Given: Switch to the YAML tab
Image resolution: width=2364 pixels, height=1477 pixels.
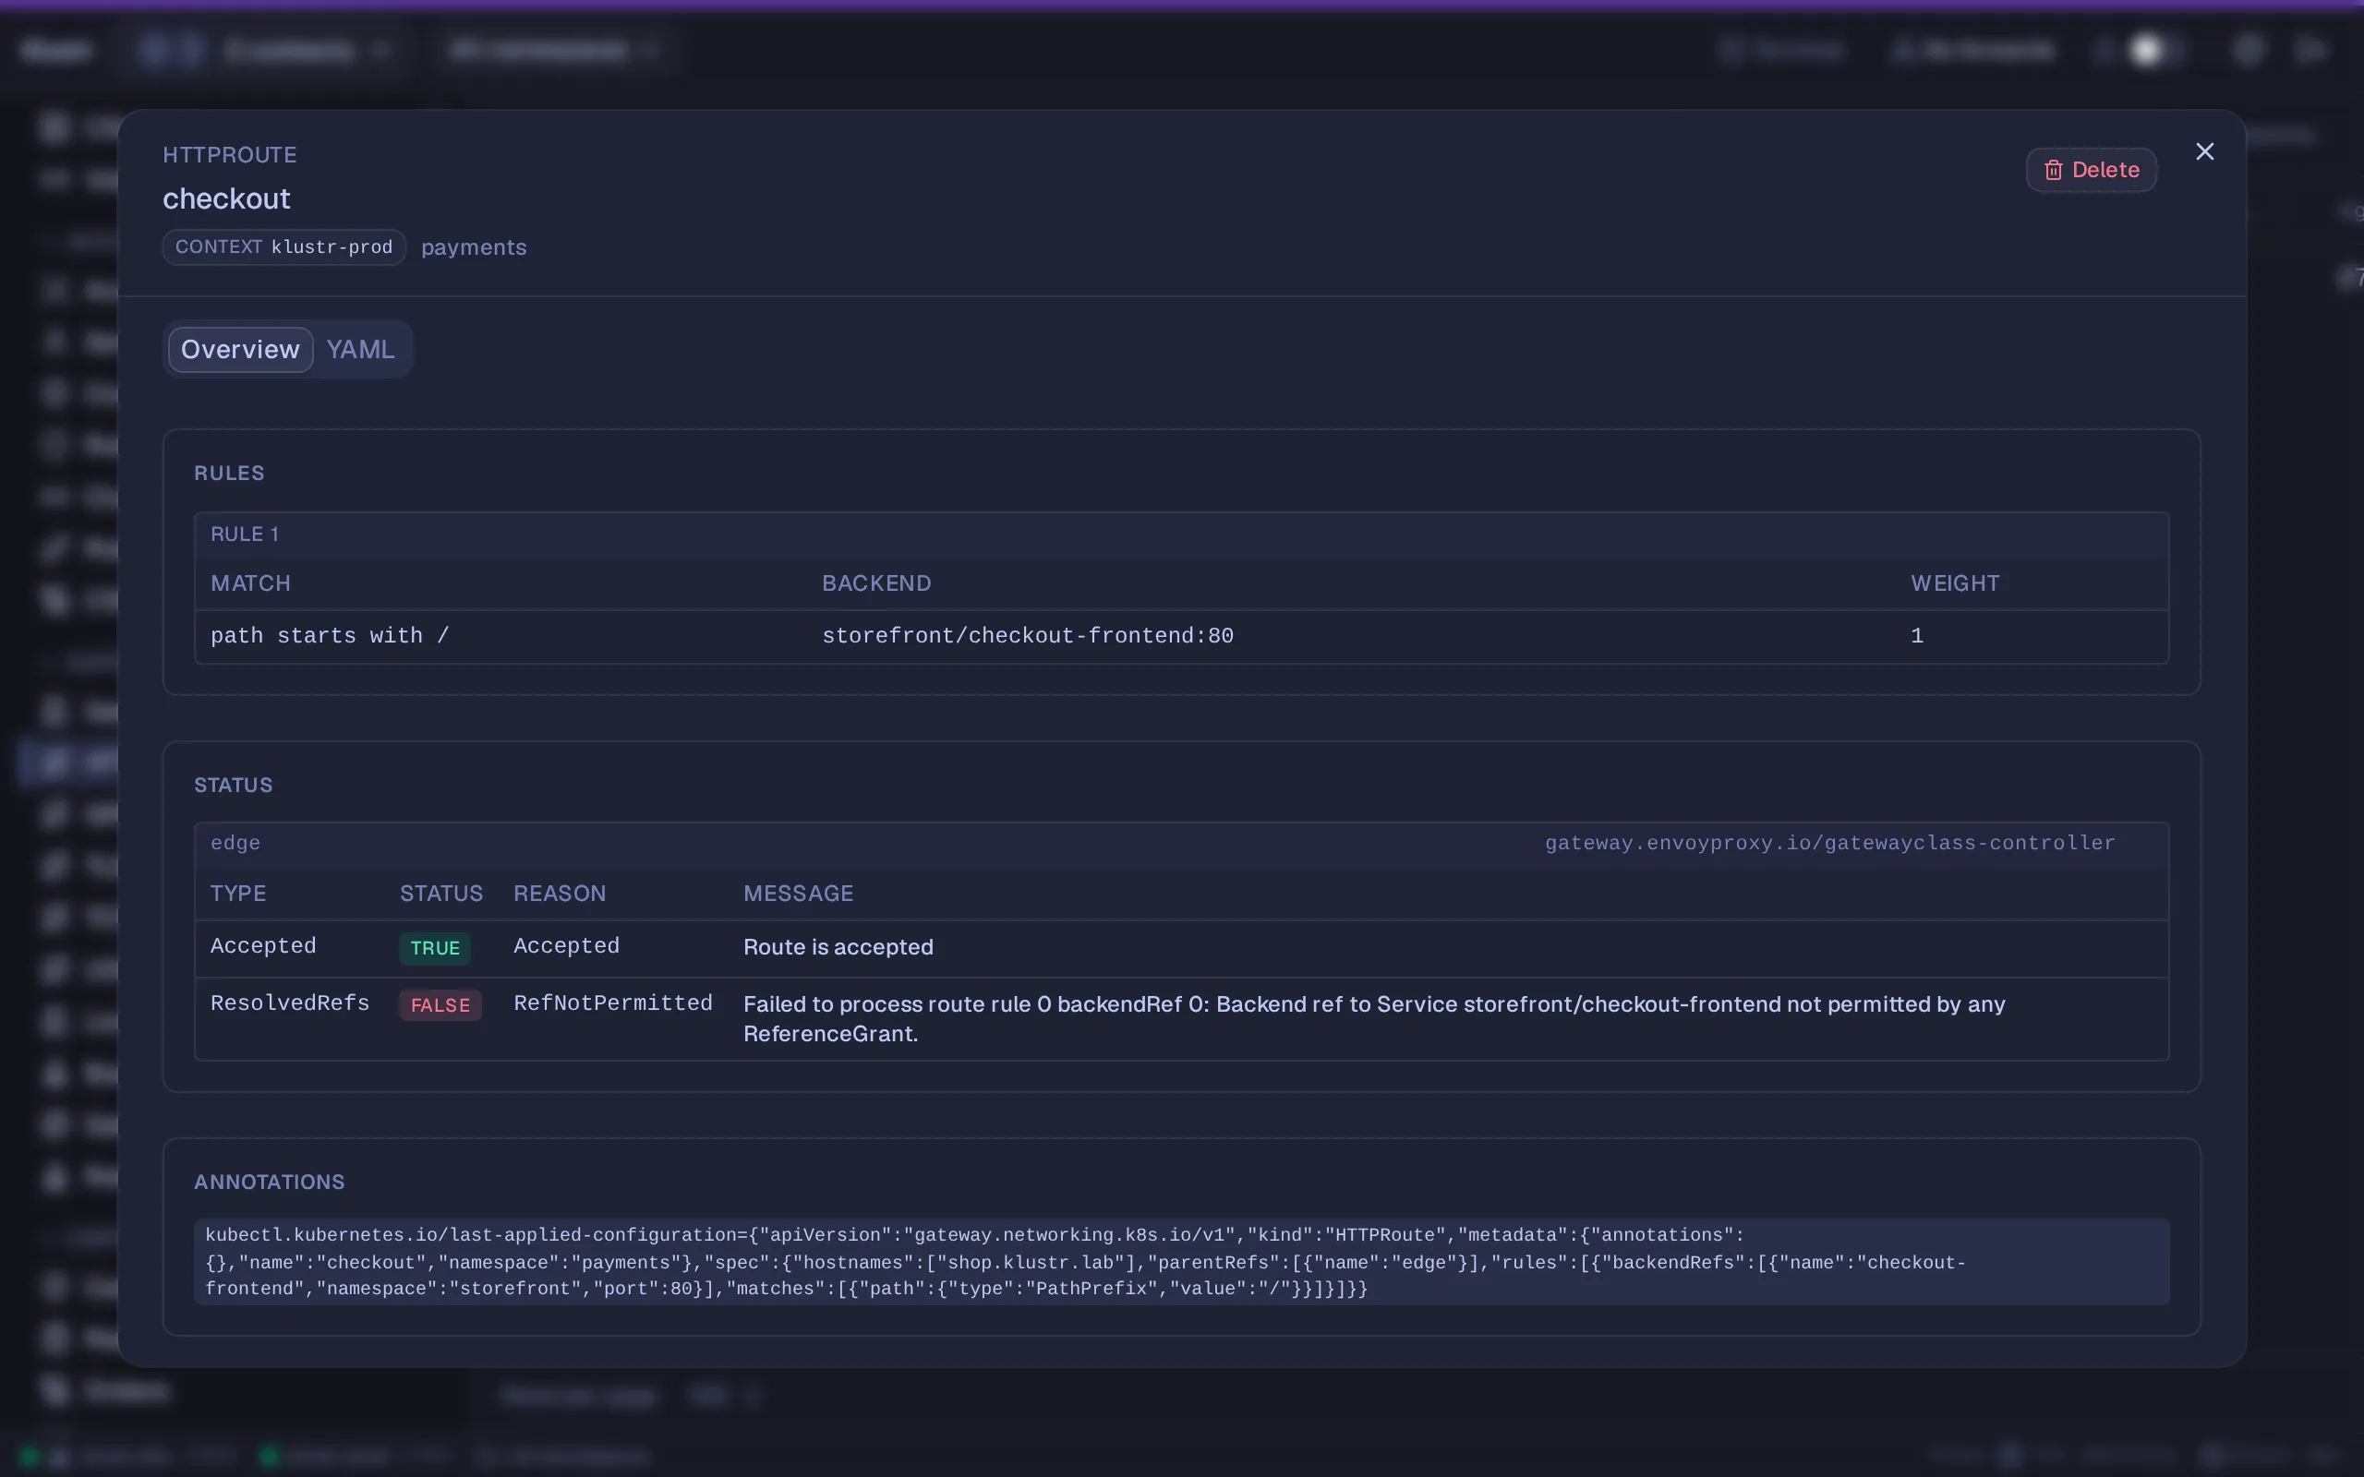Looking at the screenshot, I should coord(360,350).
